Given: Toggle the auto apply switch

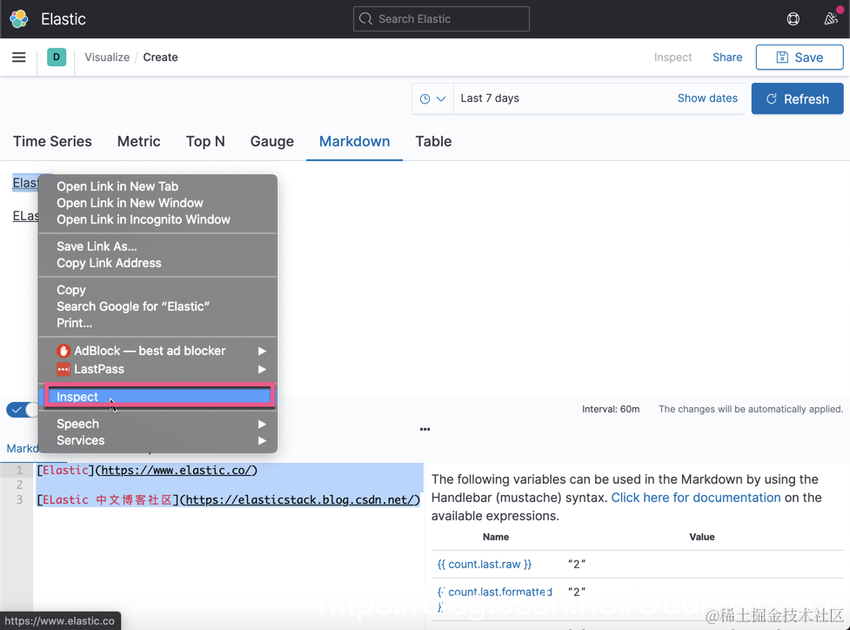Looking at the screenshot, I should click(x=23, y=410).
